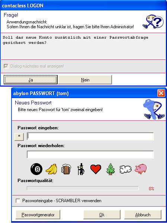The image size is (167, 223).
Task: Select the green fir tree icon
Action: click(x=110, y=169)
